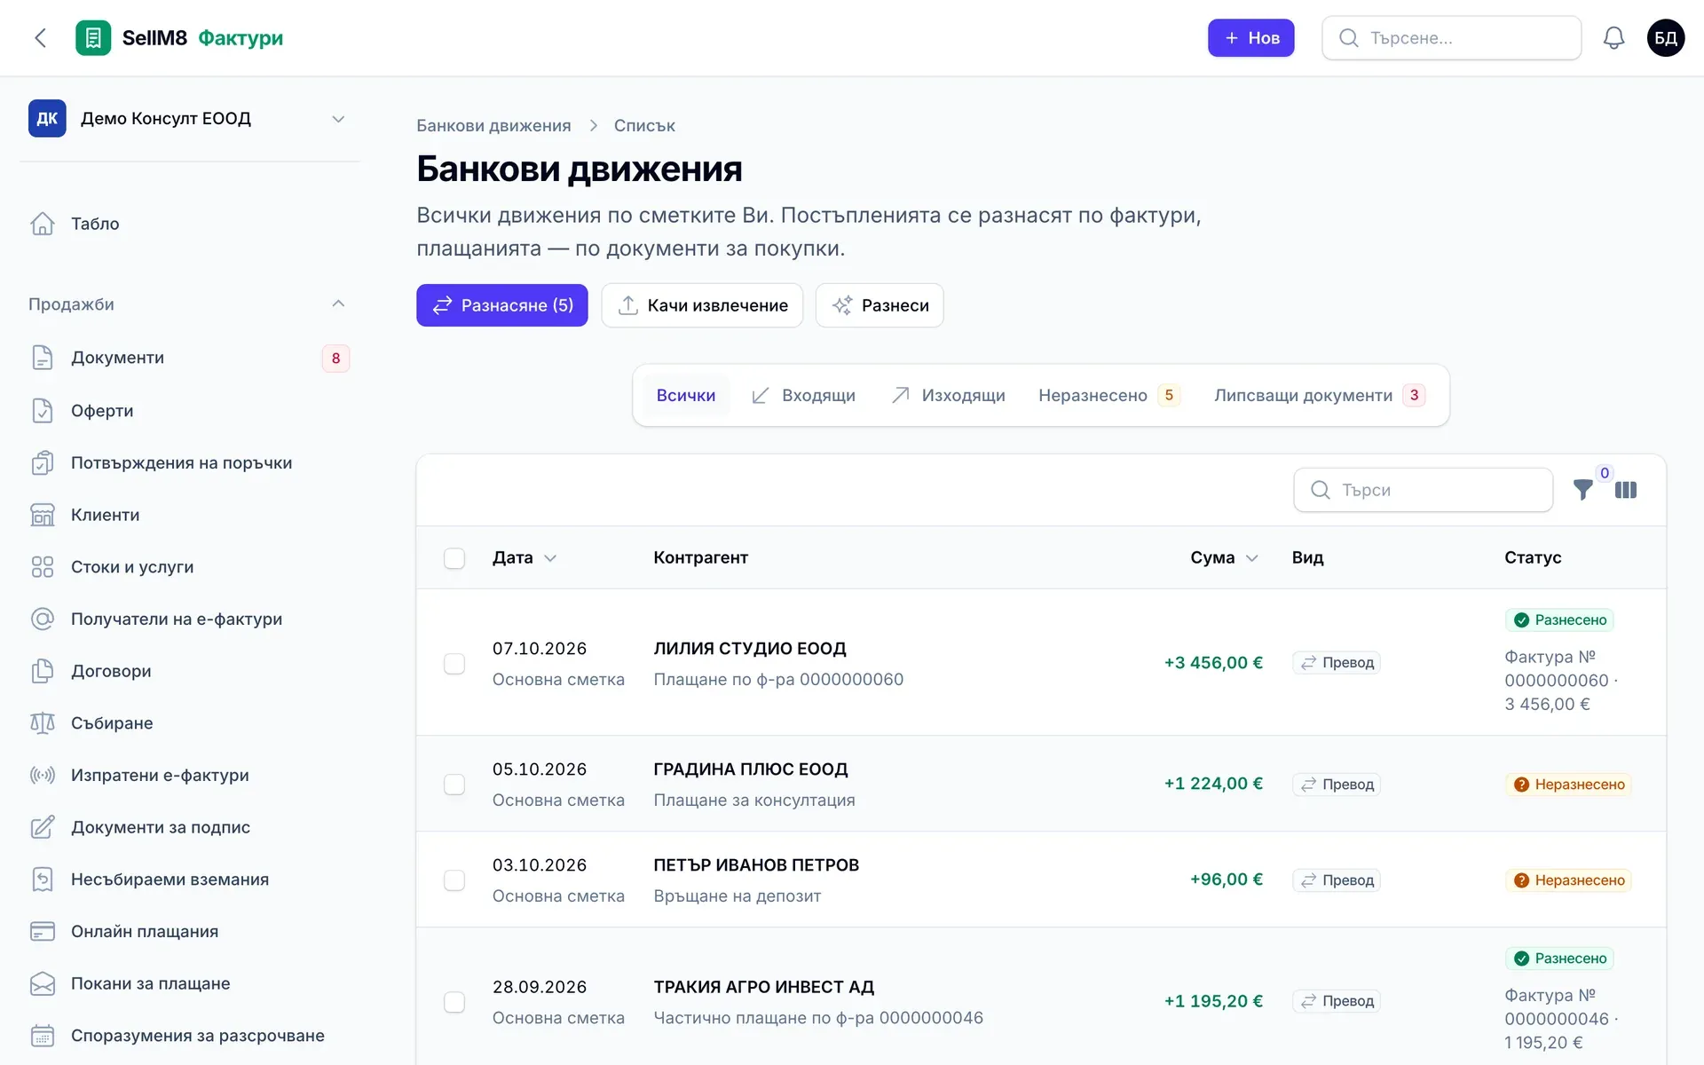The height and width of the screenshot is (1065, 1704).
Task: Open Потвърждения на поръчки
Action: pos(189,462)
